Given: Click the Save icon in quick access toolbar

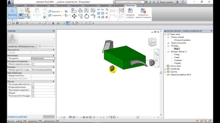Looking at the screenshot, I should click(x=17, y=23).
